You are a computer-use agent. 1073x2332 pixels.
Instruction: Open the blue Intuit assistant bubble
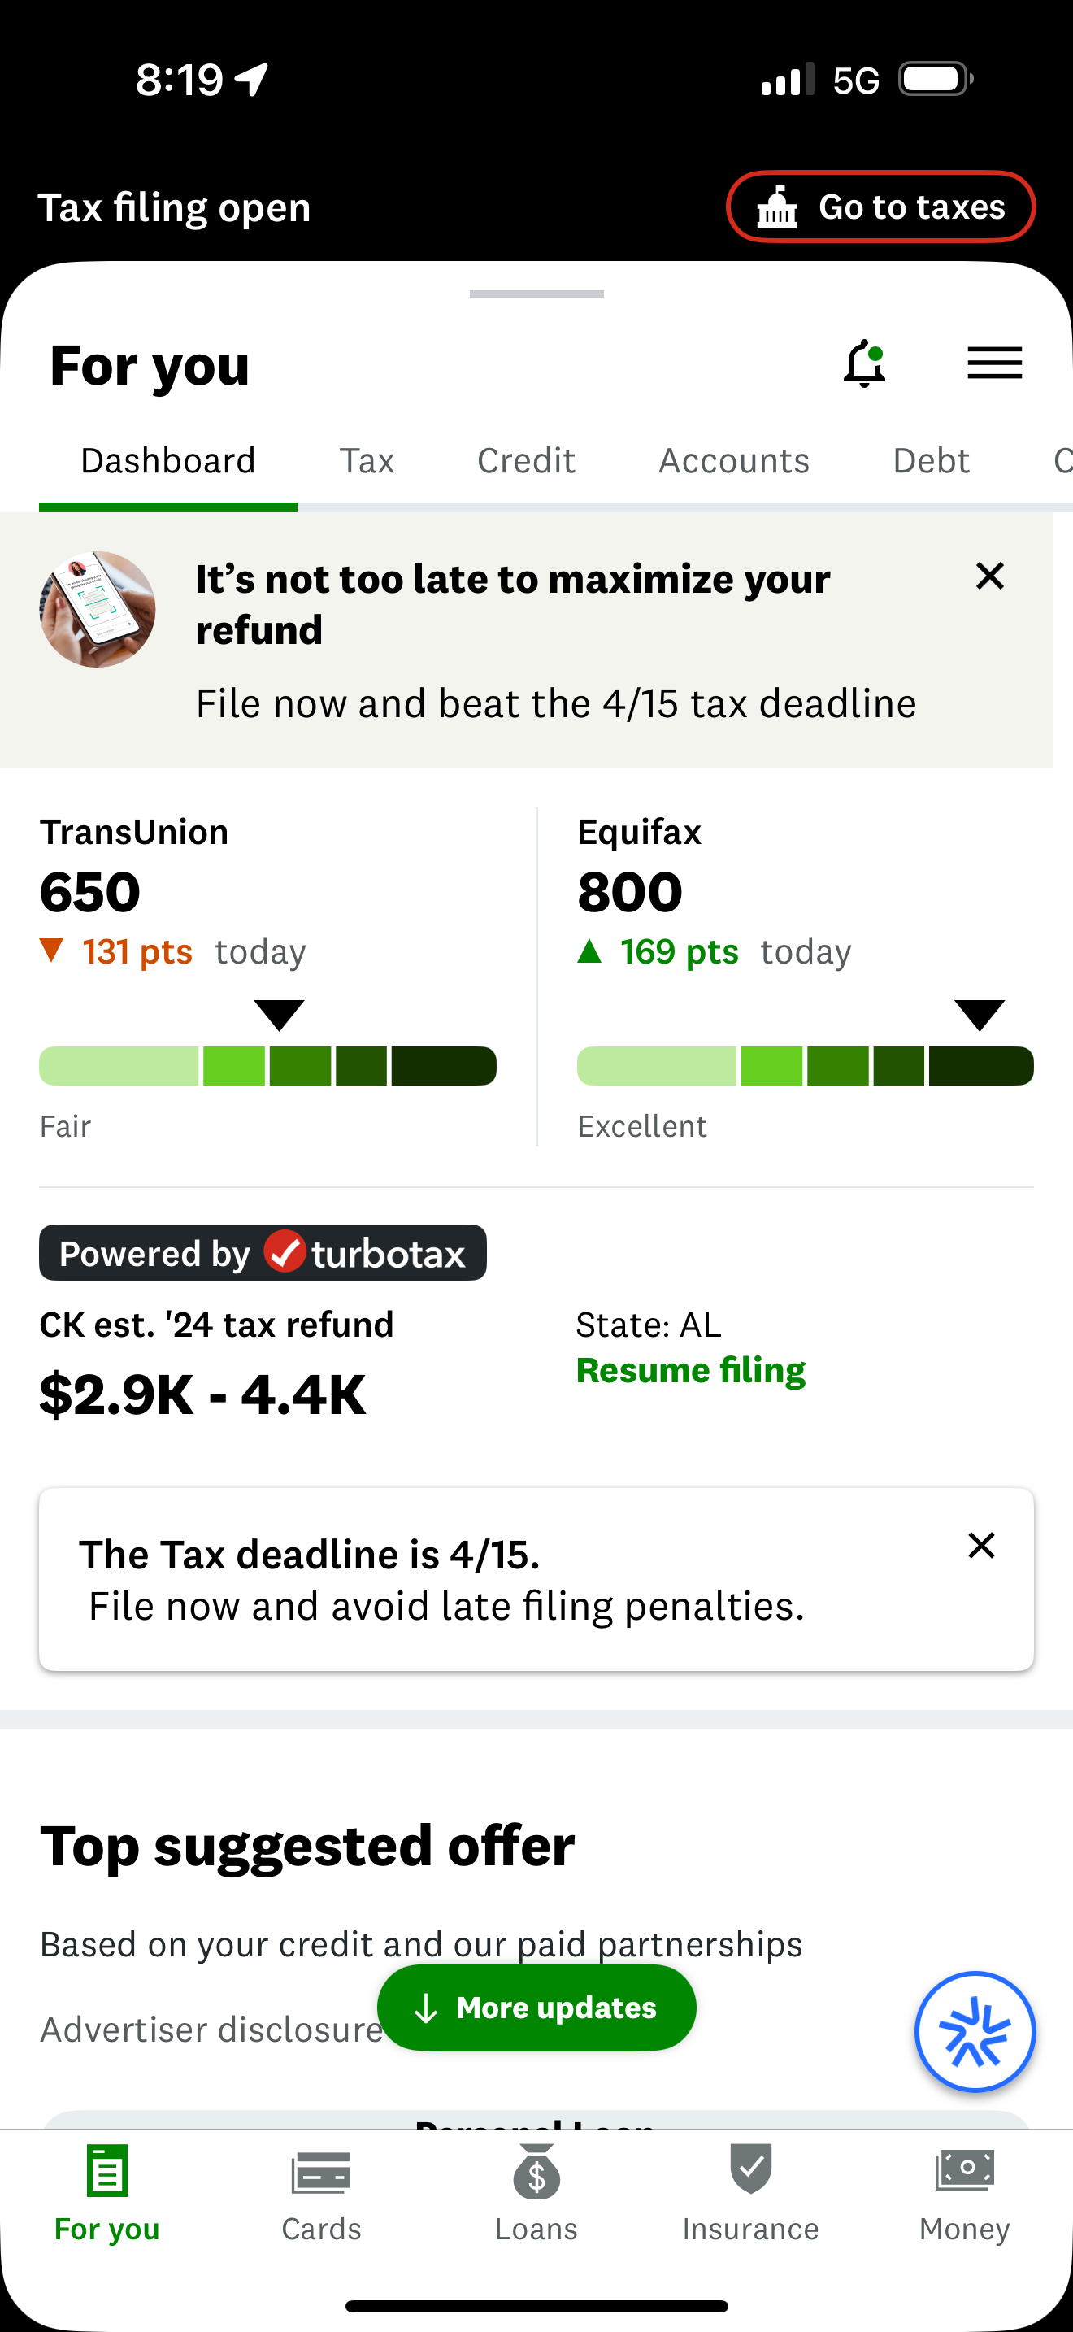tap(975, 2032)
